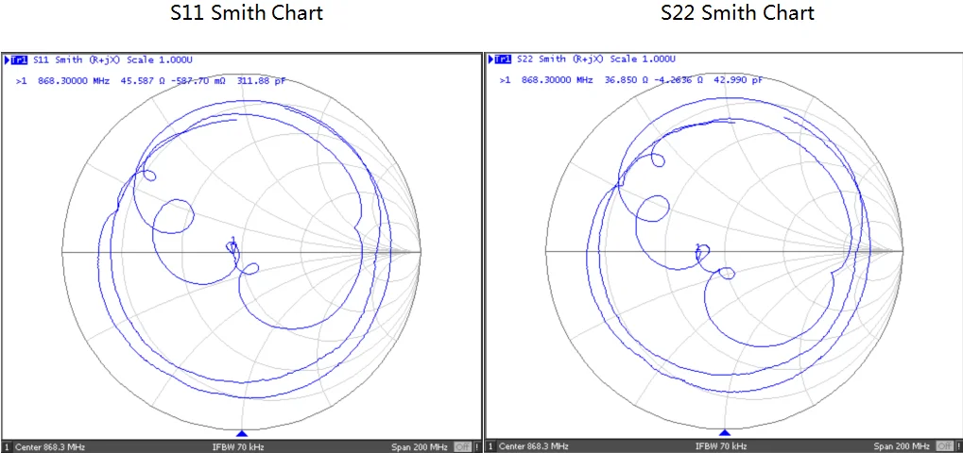Image resolution: width=963 pixels, height=453 pixels.
Task: Click the exclamation icon in S22 status bar
Action: pyautogui.click(x=957, y=447)
